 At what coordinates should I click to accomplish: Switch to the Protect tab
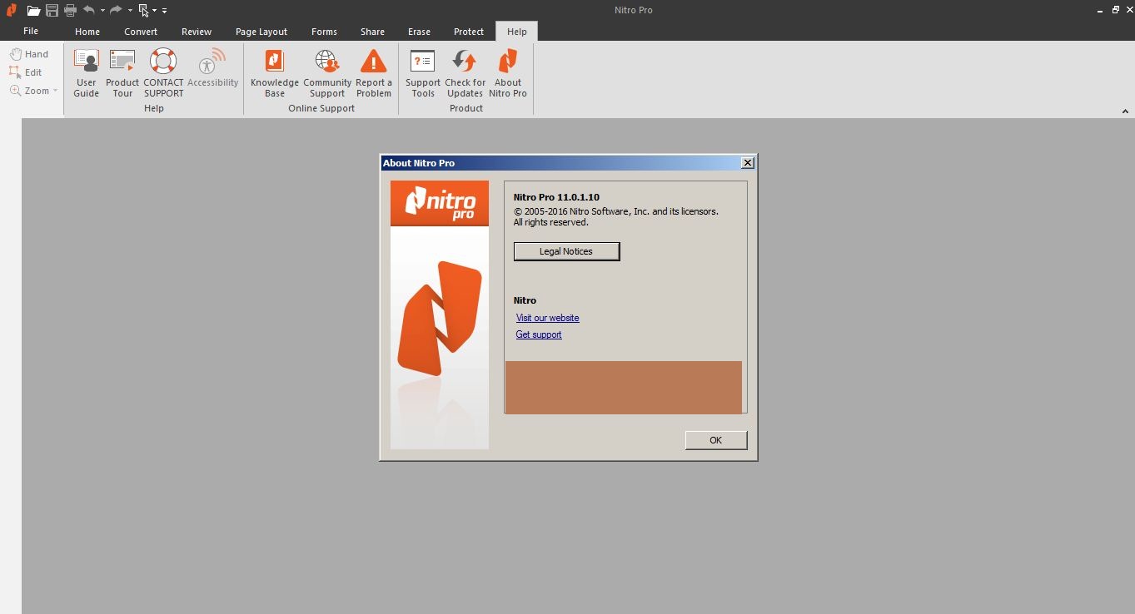(x=469, y=32)
